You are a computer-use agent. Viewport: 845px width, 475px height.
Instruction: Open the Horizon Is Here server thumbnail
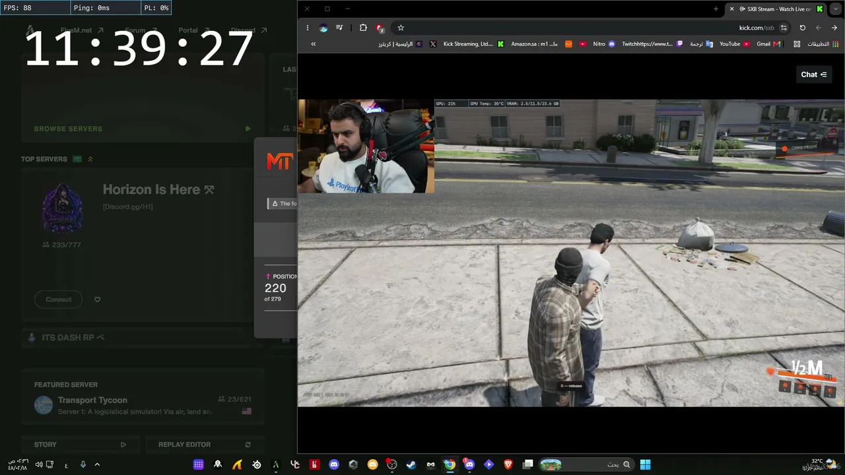[x=63, y=208]
